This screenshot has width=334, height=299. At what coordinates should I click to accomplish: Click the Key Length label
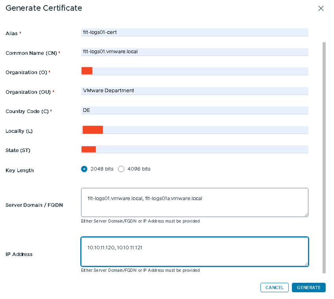click(20, 171)
